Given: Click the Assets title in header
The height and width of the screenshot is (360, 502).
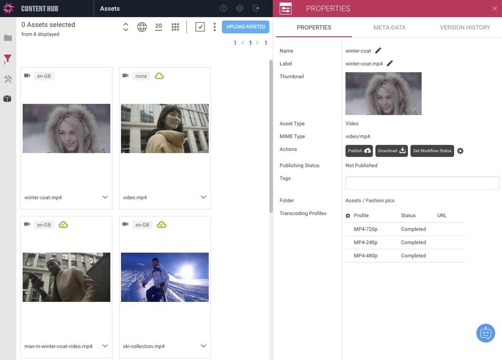Looking at the screenshot, I should 110,9.
